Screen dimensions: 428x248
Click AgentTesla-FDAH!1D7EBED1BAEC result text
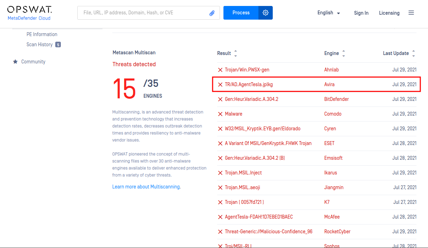tap(259, 217)
